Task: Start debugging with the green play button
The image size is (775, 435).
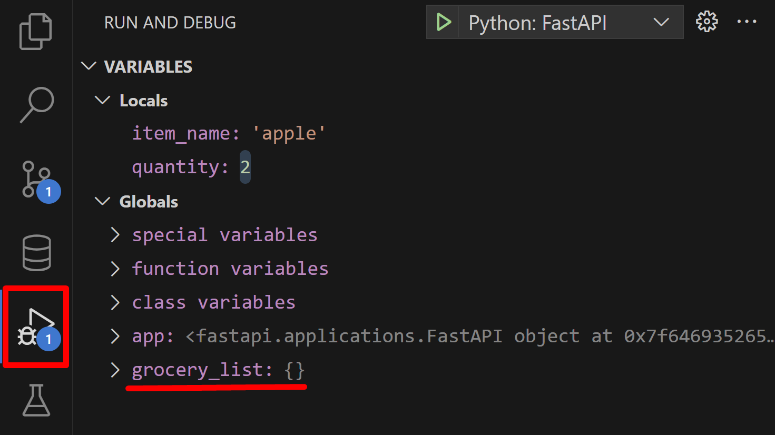Action: pyautogui.click(x=443, y=22)
